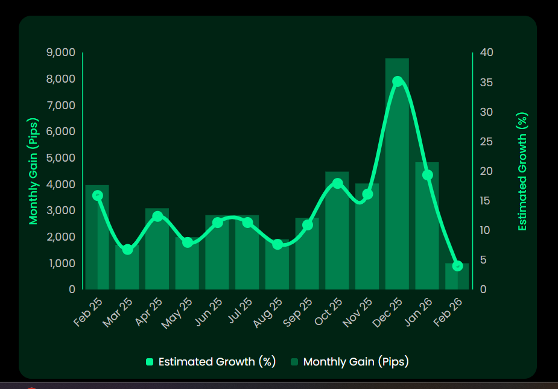The width and height of the screenshot is (558, 389).
Task: Select the Dec 25 peak line data point
Action: coord(398,81)
